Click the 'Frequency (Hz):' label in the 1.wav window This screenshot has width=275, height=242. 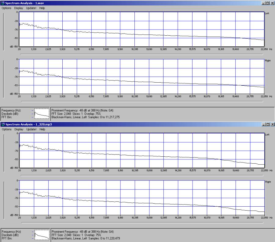point(11,110)
